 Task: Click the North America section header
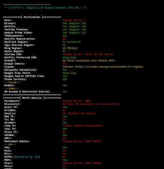click(x=32, y=98)
